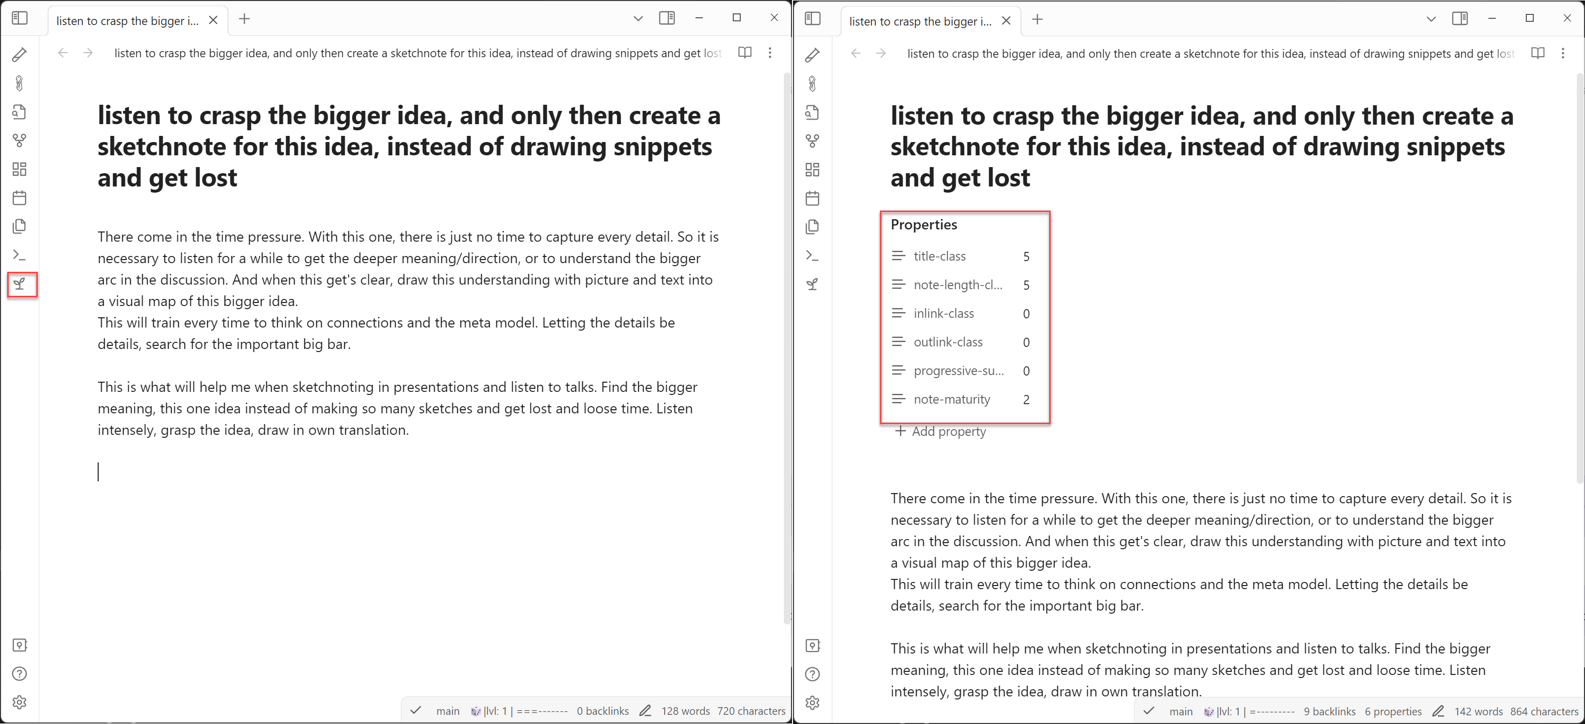Expand tab list chevron in left window
This screenshot has height=724, width=1585.
[638, 18]
